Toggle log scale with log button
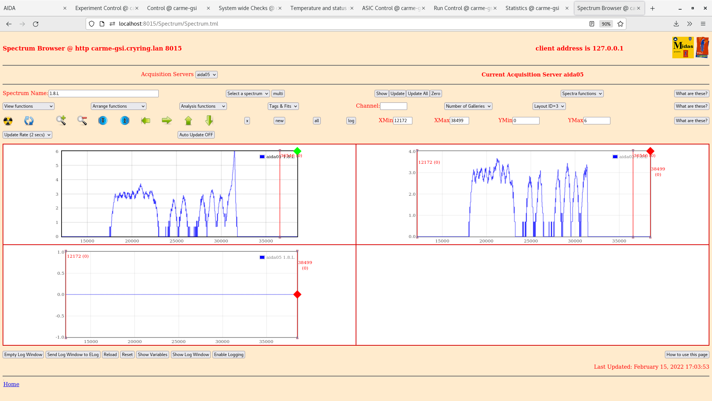The width and height of the screenshot is (712, 401). pos(351,121)
